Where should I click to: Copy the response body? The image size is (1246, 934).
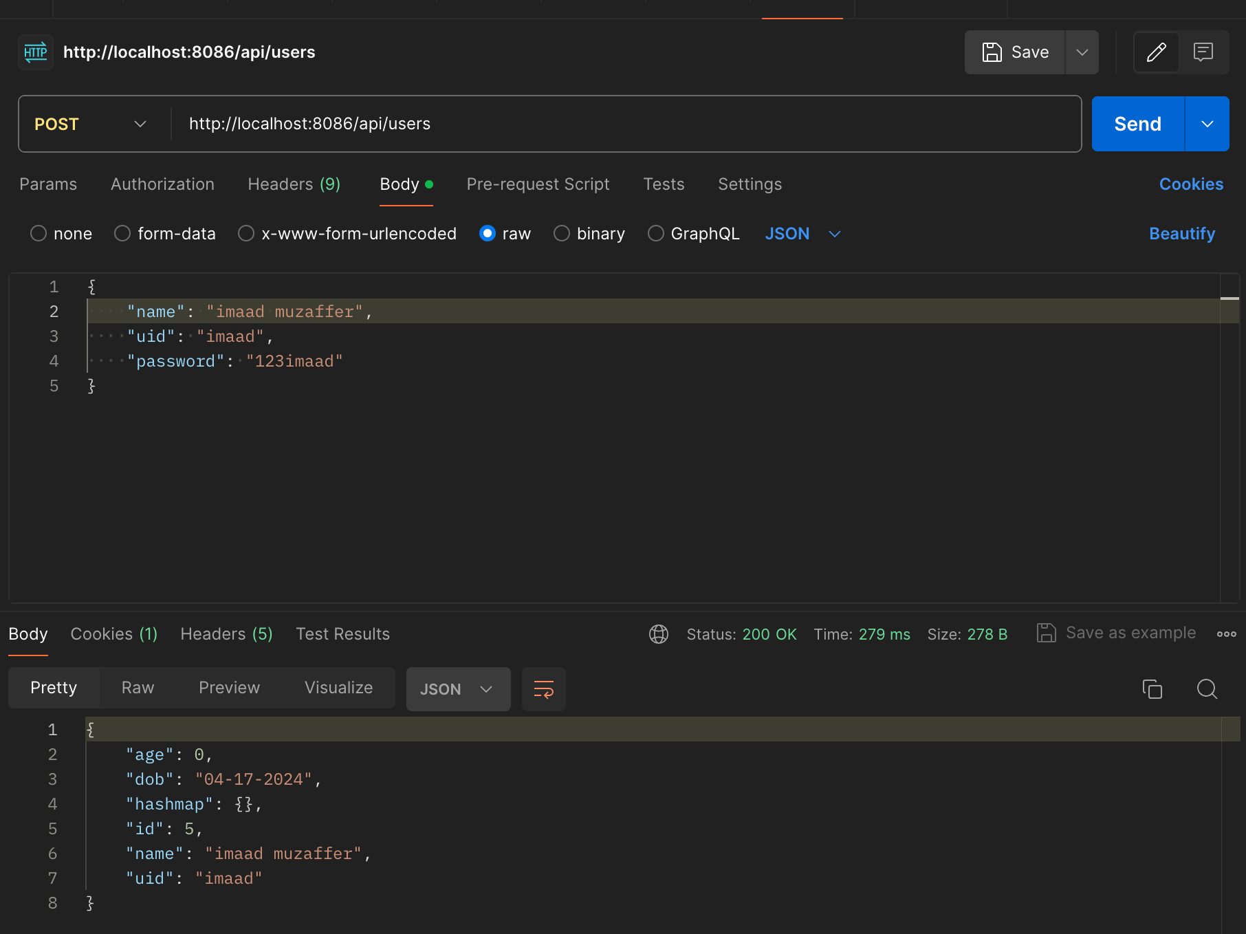click(1152, 688)
